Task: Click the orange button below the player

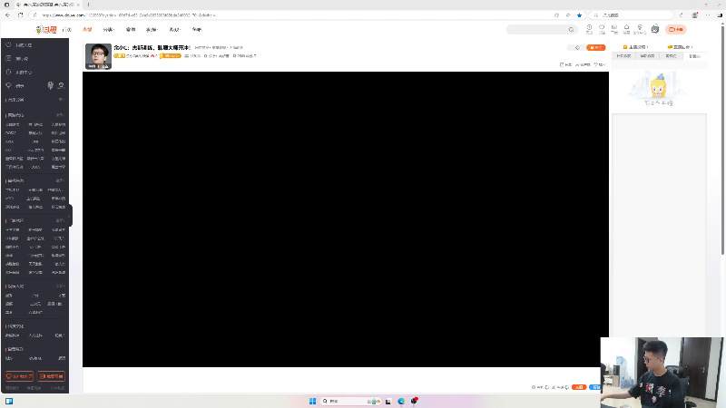Action: coord(579,387)
